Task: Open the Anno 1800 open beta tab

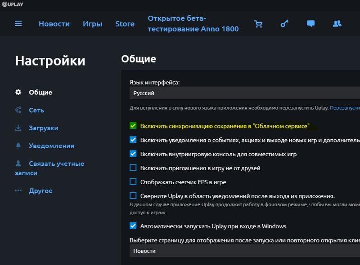Action: click(193, 24)
